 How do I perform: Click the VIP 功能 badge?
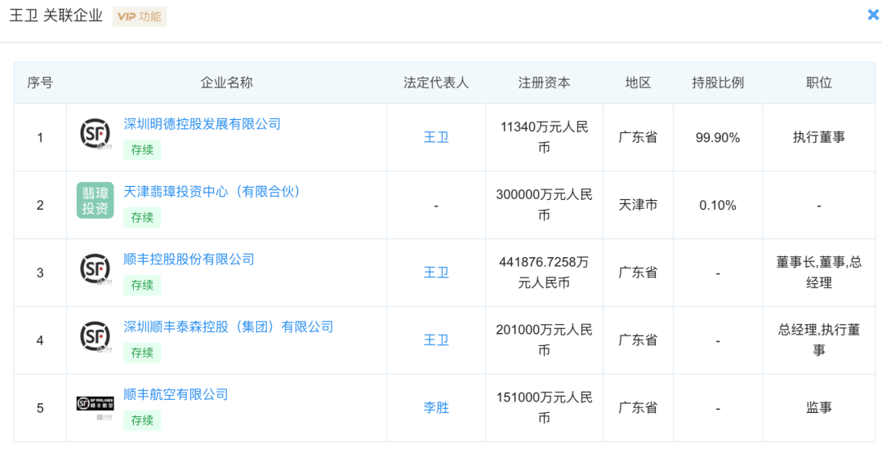pyautogui.click(x=140, y=16)
